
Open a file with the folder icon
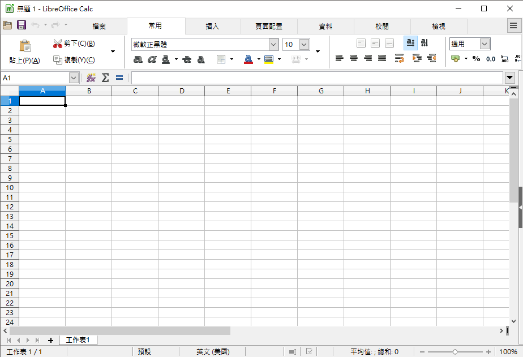point(7,25)
